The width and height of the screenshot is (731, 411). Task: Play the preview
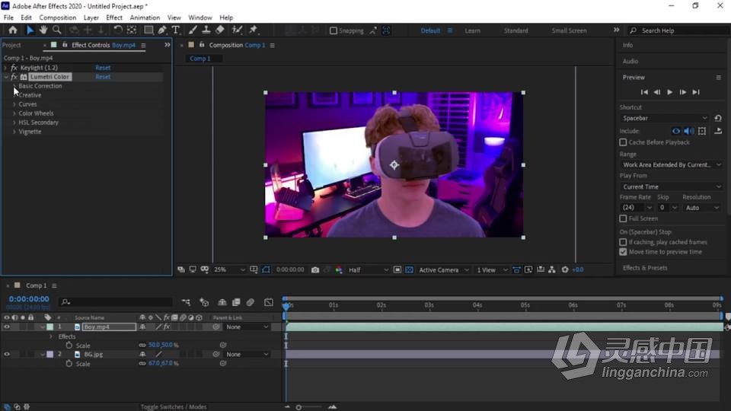669,92
